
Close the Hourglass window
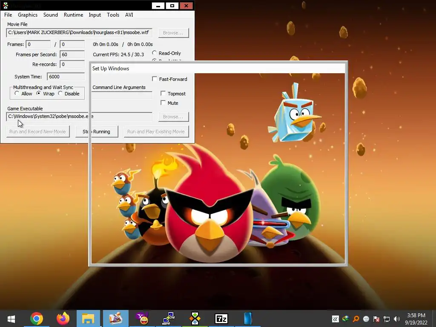(x=186, y=6)
